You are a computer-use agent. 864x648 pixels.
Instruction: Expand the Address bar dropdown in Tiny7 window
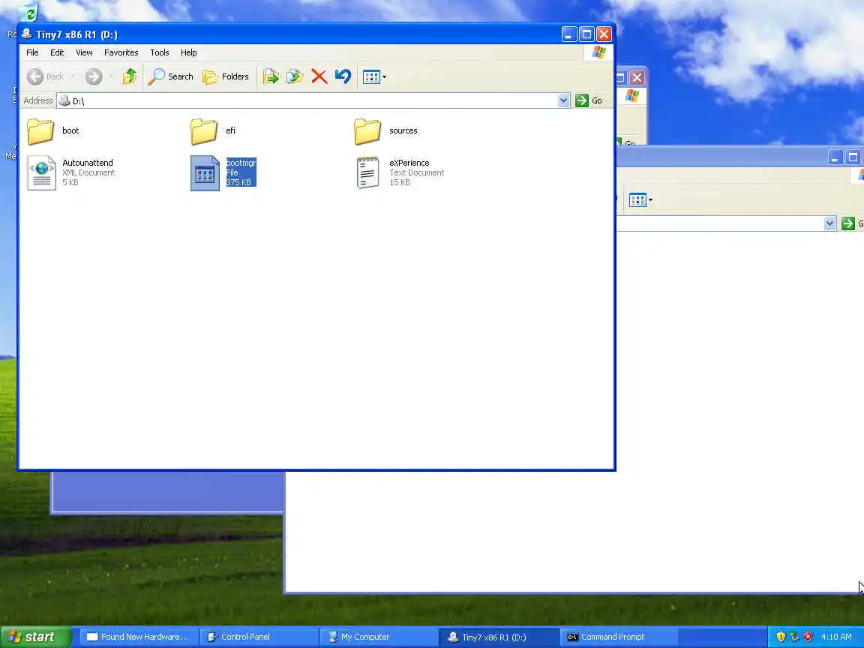pos(563,100)
